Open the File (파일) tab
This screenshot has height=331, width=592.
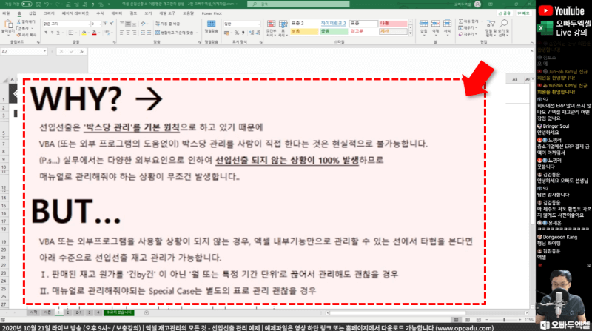[x=6, y=13]
